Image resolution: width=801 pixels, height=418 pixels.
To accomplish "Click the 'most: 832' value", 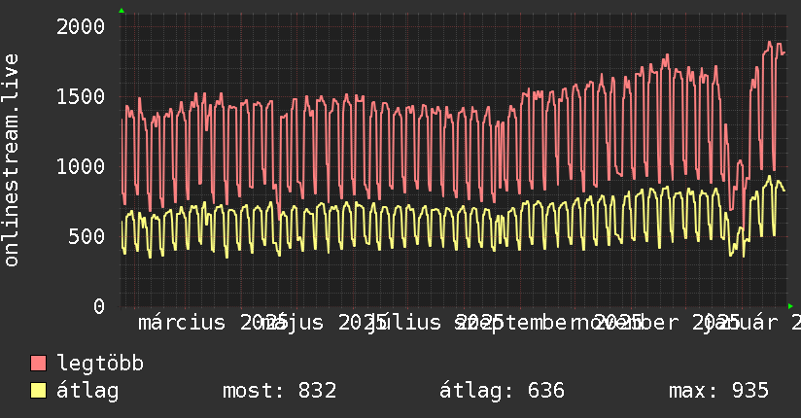I will pyautogui.click(x=279, y=391).
